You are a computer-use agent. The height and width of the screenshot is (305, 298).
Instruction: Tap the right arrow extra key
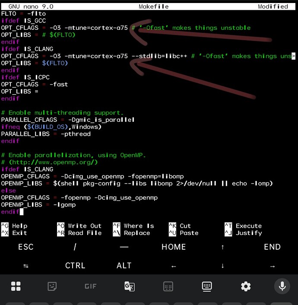pyautogui.click(x=273, y=266)
